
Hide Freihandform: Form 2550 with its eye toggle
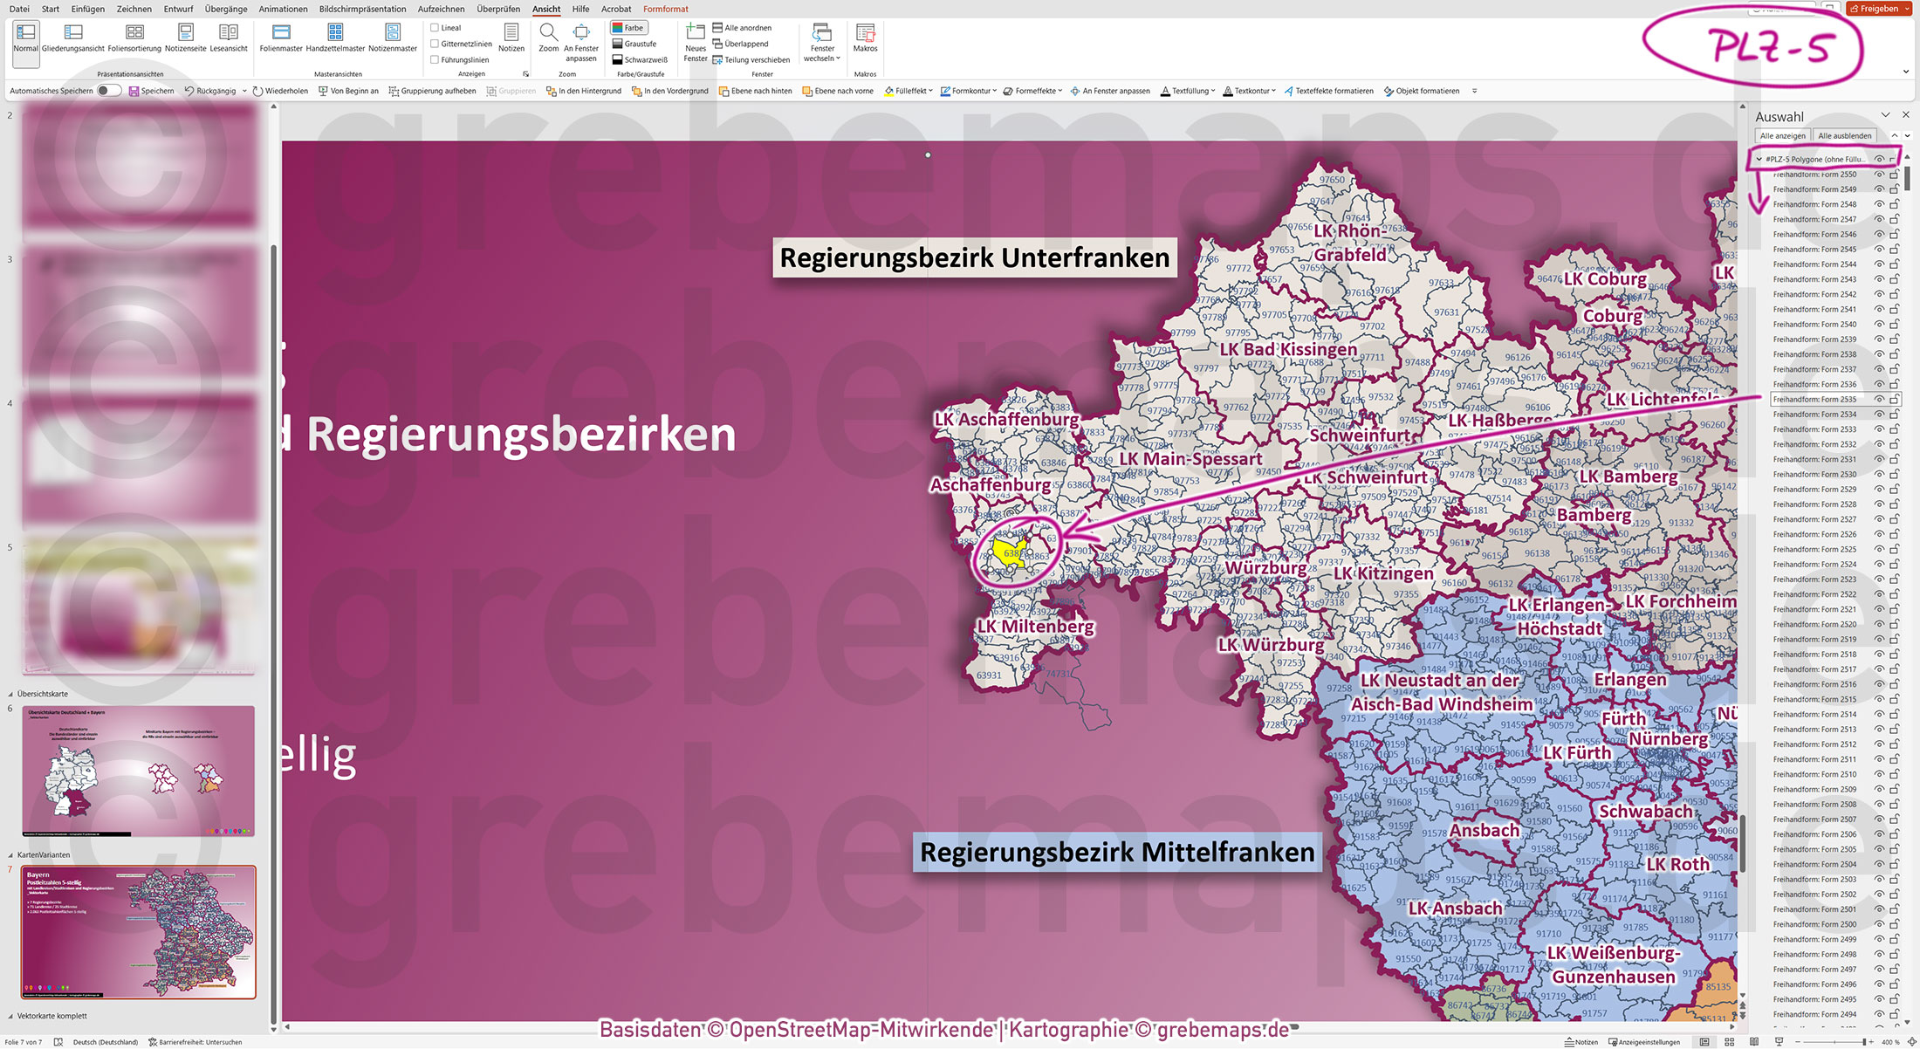1878,174
